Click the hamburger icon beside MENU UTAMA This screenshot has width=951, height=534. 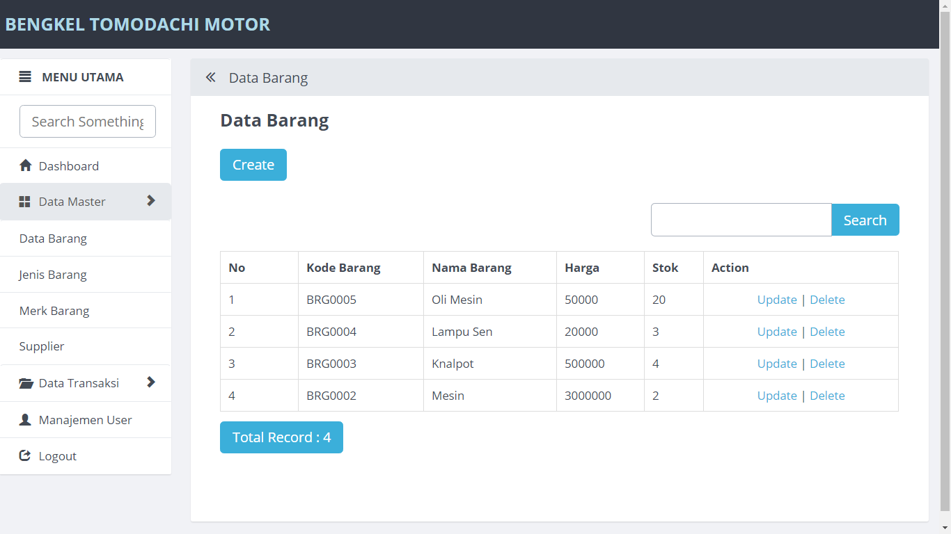25,77
